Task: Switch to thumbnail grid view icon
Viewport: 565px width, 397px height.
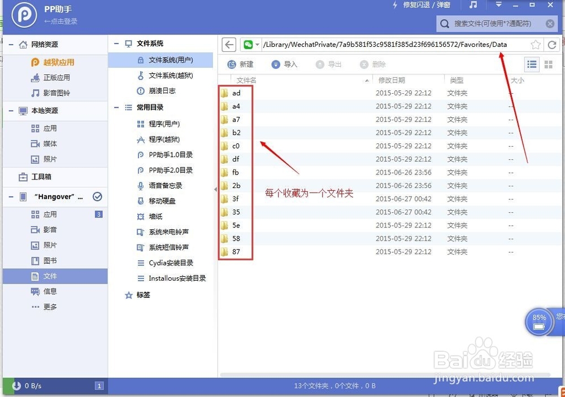Action: (x=548, y=64)
